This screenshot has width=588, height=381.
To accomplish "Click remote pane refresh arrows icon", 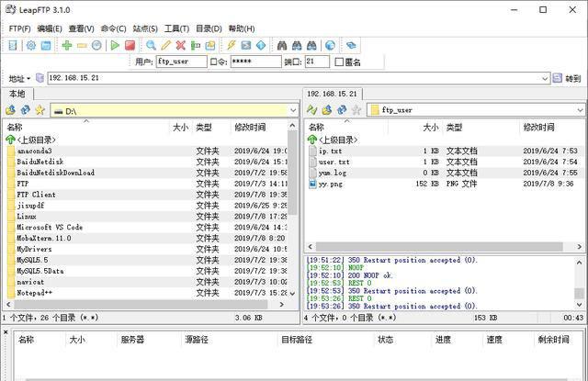I will pyautogui.click(x=342, y=110).
